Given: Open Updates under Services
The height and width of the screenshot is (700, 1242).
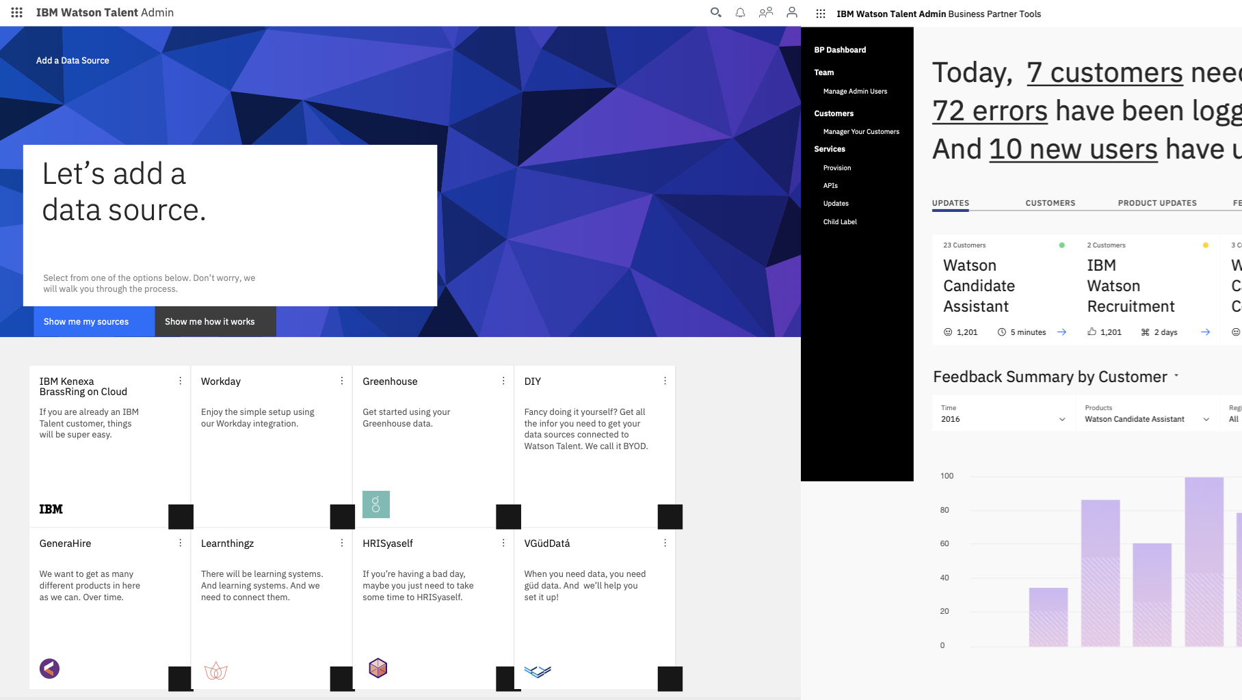Looking at the screenshot, I should (x=836, y=203).
